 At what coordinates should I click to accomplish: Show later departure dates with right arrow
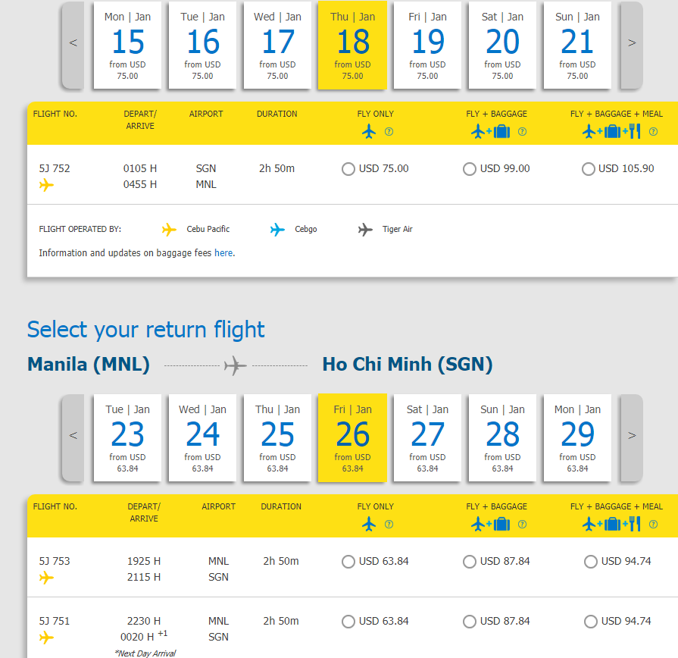click(632, 43)
